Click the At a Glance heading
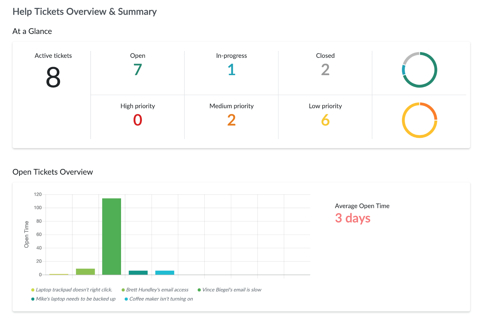The image size is (477, 314). pos(32,31)
